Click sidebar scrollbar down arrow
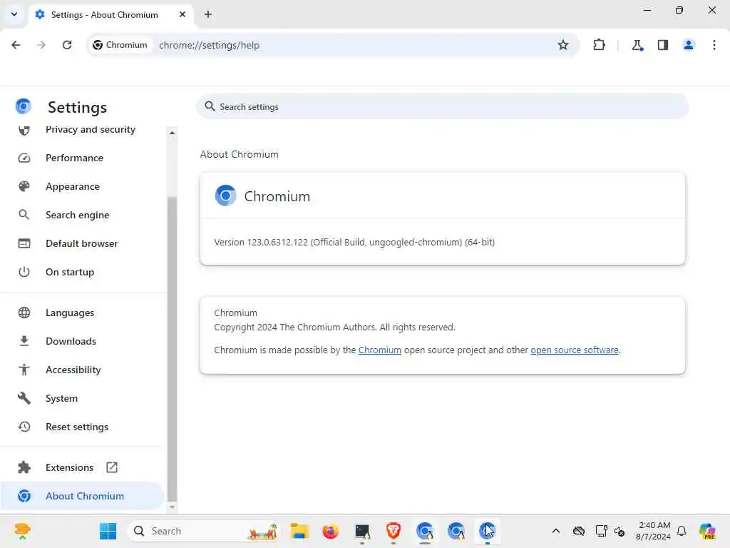 [x=173, y=507]
